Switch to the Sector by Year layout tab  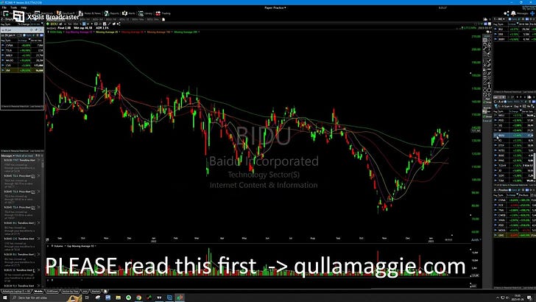pyautogui.click(x=71, y=292)
